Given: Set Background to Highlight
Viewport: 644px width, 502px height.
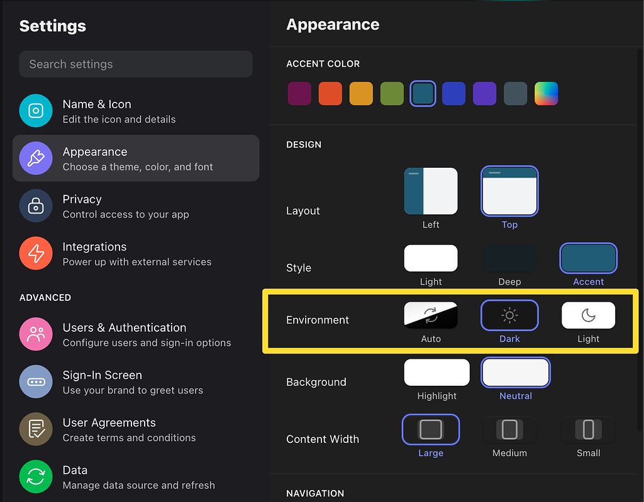Looking at the screenshot, I should 436,372.
